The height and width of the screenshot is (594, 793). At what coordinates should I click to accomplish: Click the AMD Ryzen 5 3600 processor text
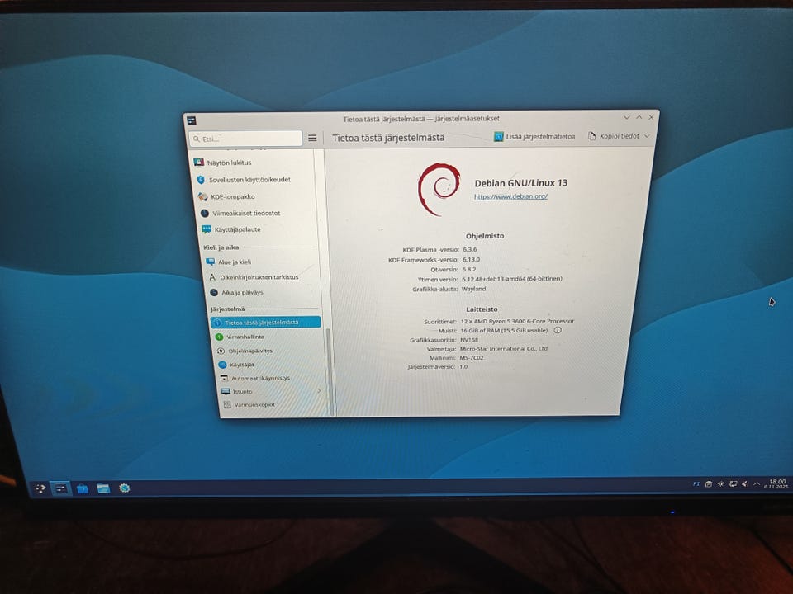coord(517,321)
